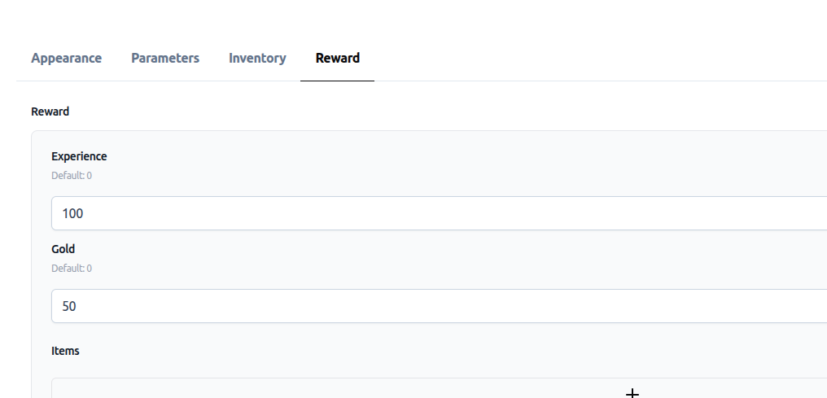Click the Reward section heading

click(x=50, y=112)
